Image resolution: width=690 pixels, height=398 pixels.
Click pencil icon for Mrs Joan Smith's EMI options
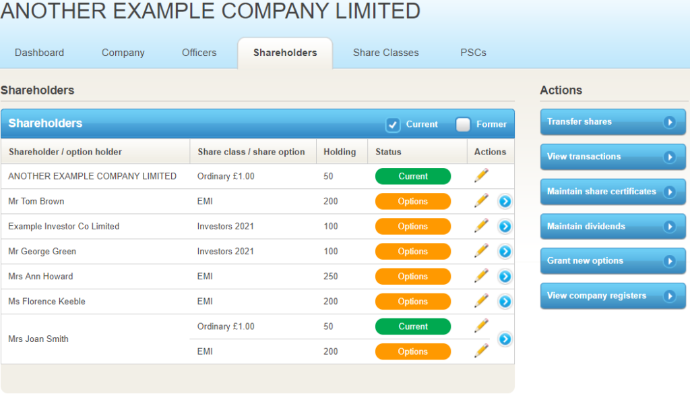(481, 351)
